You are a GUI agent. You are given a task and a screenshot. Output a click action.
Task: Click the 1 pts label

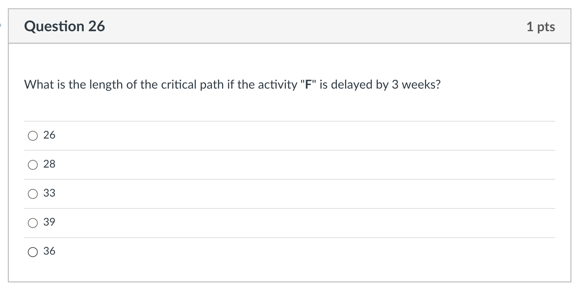tap(541, 27)
